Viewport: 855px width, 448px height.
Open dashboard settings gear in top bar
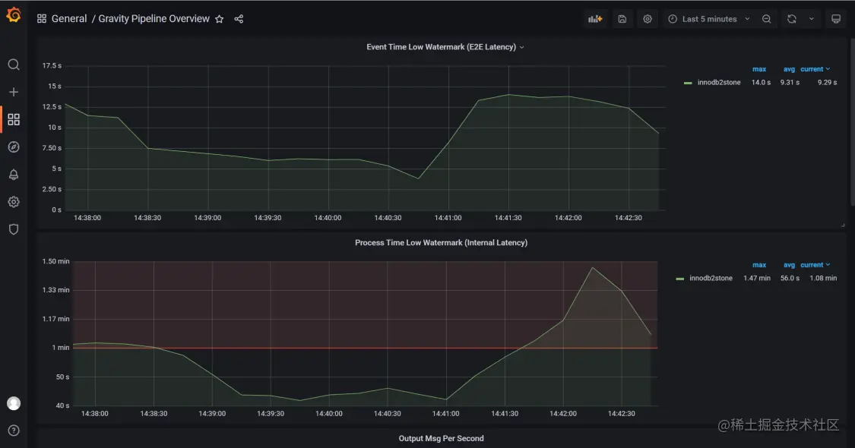point(648,19)
